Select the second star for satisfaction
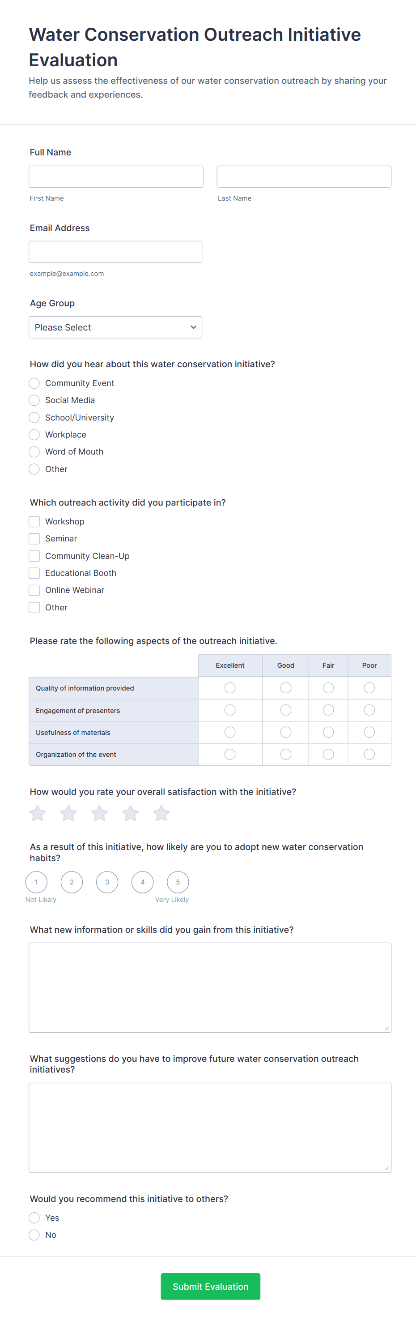 point(68,813)
